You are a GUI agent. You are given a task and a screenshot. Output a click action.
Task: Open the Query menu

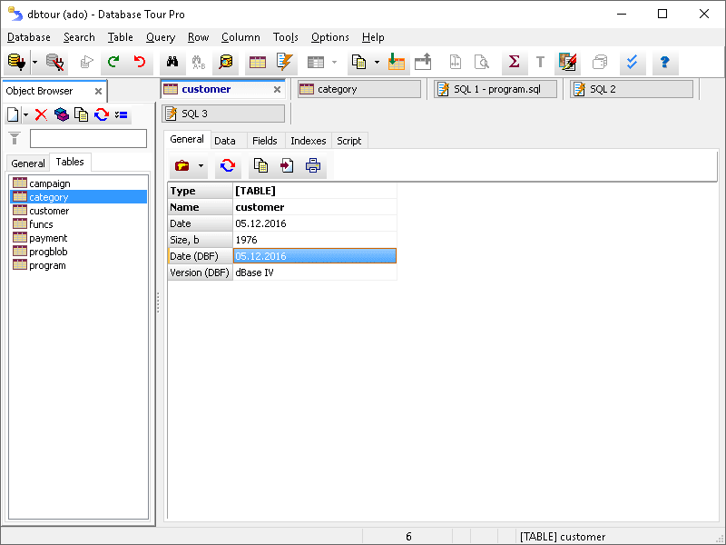[160, 37]
